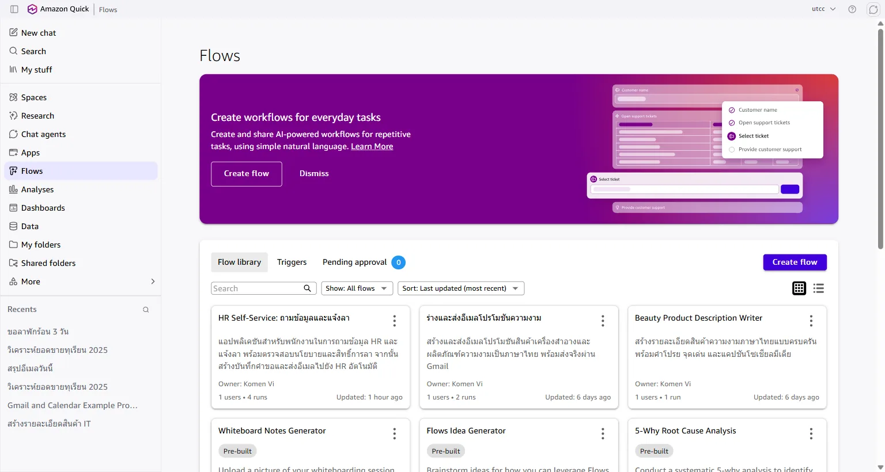Screen dimensions: 885x472
Task: Switch to the Pending approval tab
Action: pyautogui.click(x=364, y=262)
